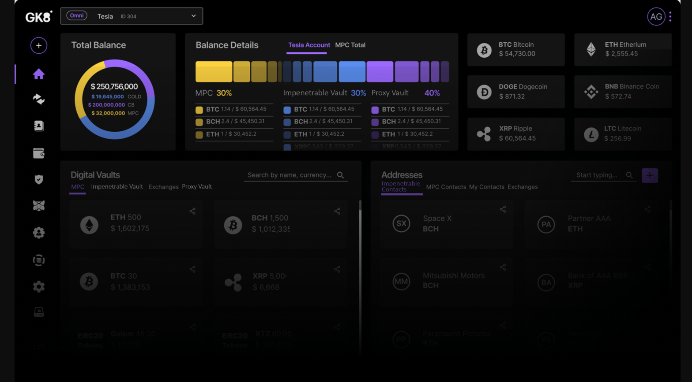Open the Exchanges tab in Addresses
The width and height of the screenshot is (692, 382).
click(523, 187)
